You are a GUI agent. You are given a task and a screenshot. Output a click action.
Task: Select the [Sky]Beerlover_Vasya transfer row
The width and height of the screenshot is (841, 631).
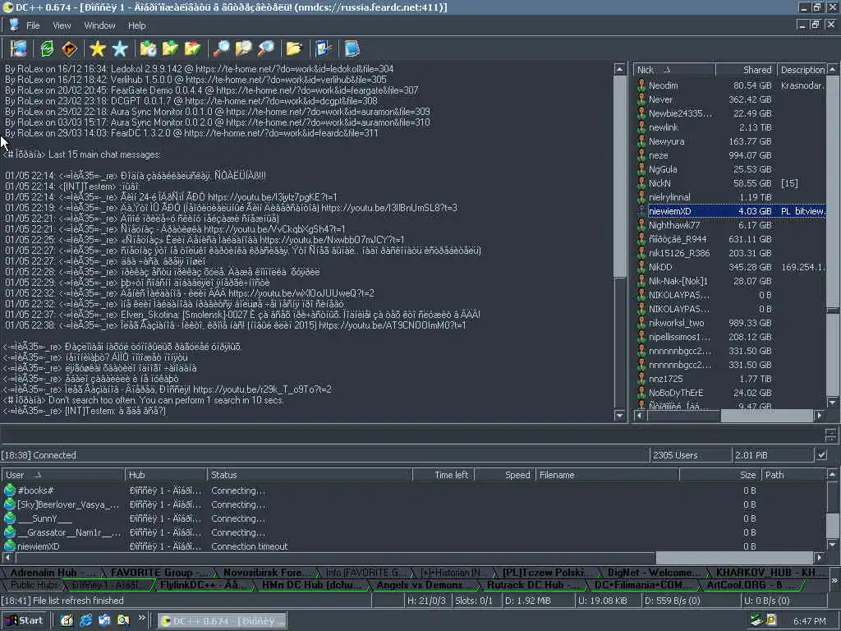click(413, 504)
